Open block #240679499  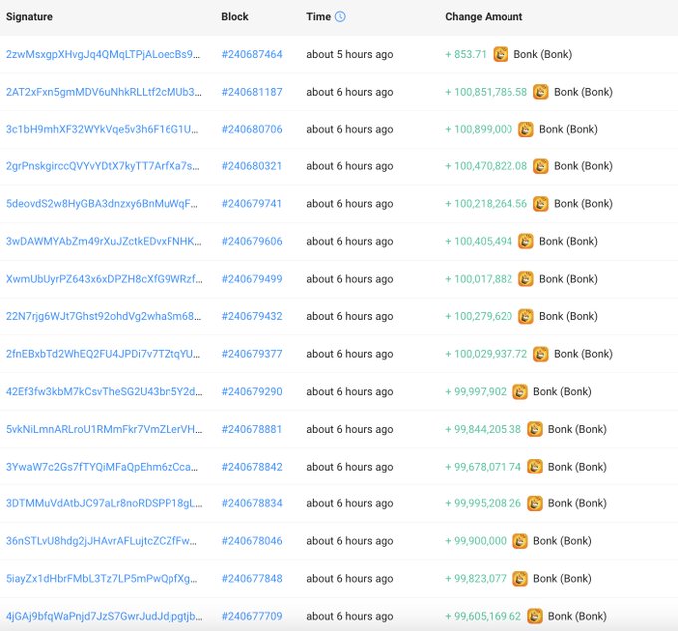point(252,279)
